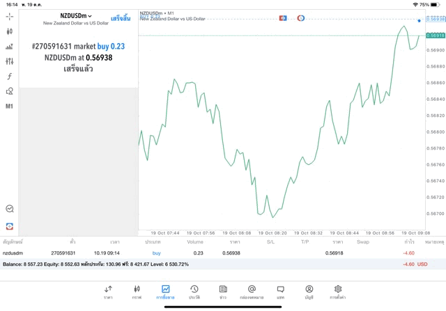The height and width of the screenshot is (311, 446).
Task: Open the bar-chart trend icon in sidebar
Action: tap(9, 47)
